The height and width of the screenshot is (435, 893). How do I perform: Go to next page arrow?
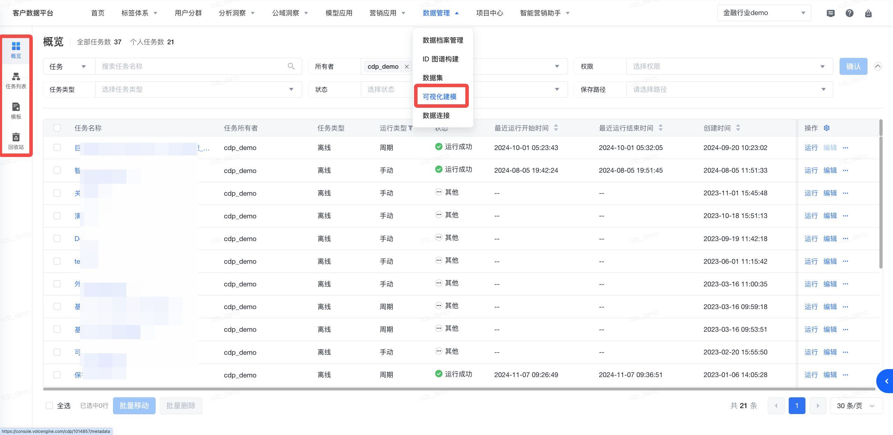[x=818, y=406]
